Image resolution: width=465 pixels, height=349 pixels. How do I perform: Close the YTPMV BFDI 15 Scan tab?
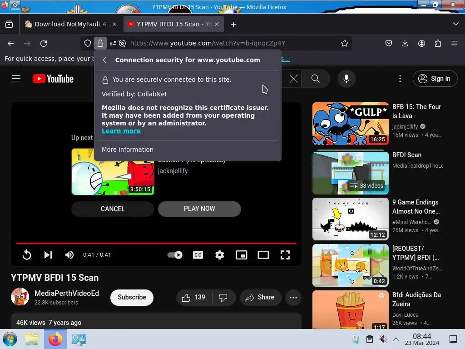coord(217,25)
